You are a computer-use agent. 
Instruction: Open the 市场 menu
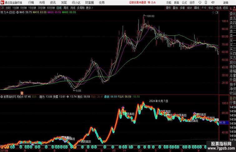coord(42,2)
